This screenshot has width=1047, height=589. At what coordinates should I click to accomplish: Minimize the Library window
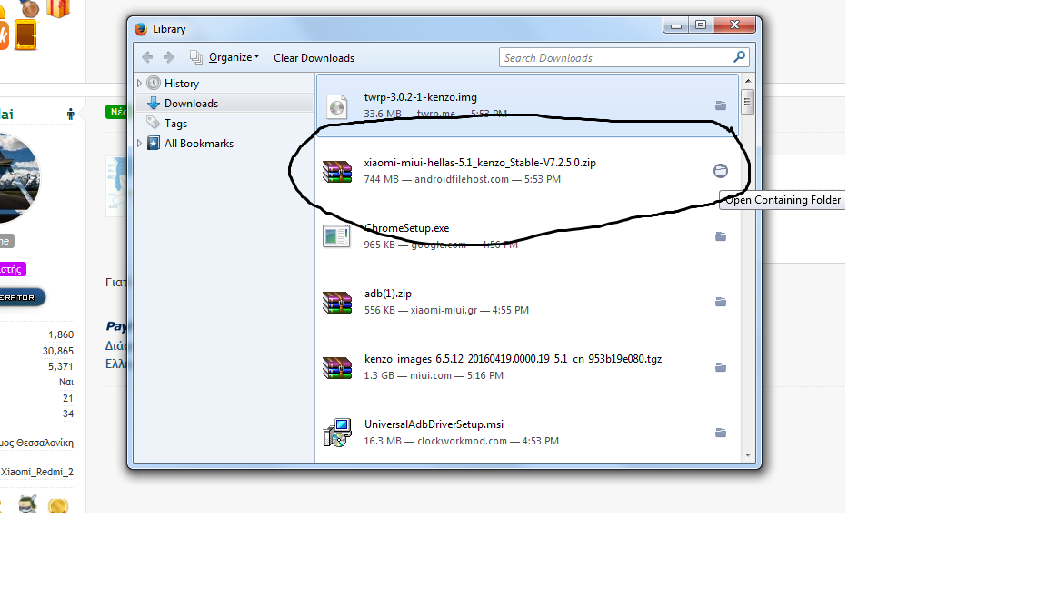(x=676, y=25)
